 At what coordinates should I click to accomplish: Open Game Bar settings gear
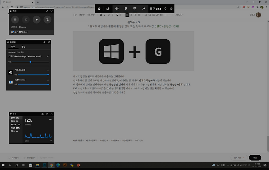click(x=171, y=9)
